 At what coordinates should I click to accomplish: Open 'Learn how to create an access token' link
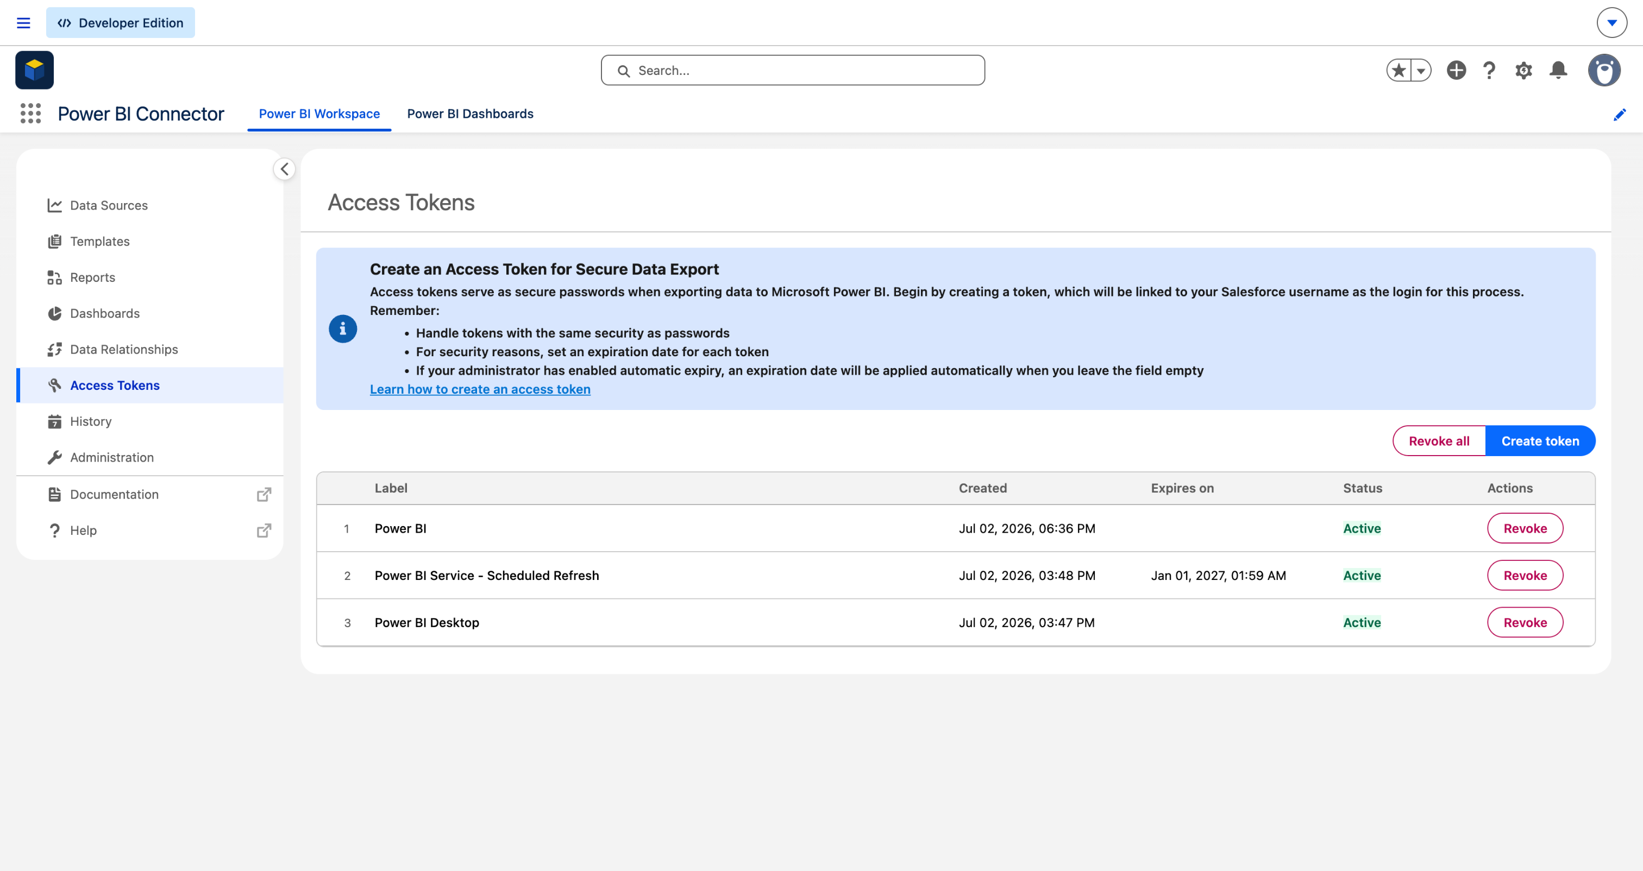pos(480,389)
